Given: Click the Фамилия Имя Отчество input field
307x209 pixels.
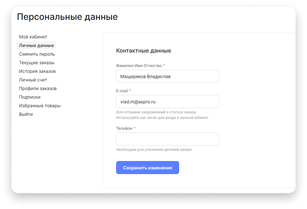Looking at the screenshot, I should click(167, 76).
